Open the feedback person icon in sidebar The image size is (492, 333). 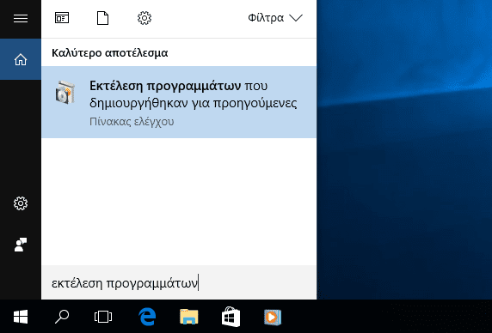point(21,245)
